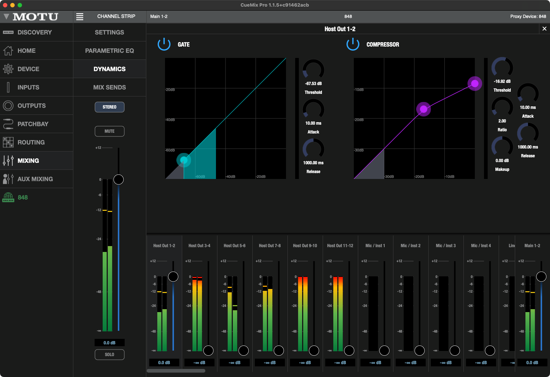Click the Mic / Inst 4 fader knob

[x=490, y=351]
